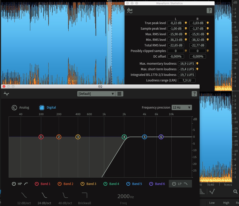The height and width of the screenshot is (206, 239).
Task: Click marker pin next to Min. RMS L
Action: coord(186,40)
